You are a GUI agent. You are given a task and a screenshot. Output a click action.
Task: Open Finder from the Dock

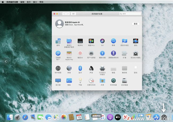[x=10, y=117]
